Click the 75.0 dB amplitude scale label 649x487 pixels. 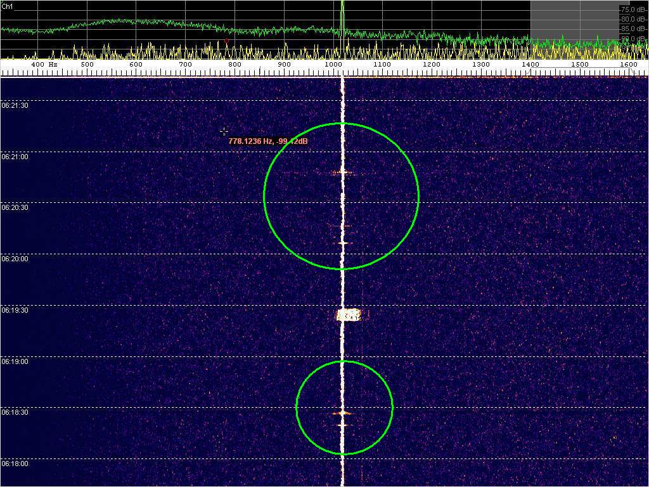633,10
